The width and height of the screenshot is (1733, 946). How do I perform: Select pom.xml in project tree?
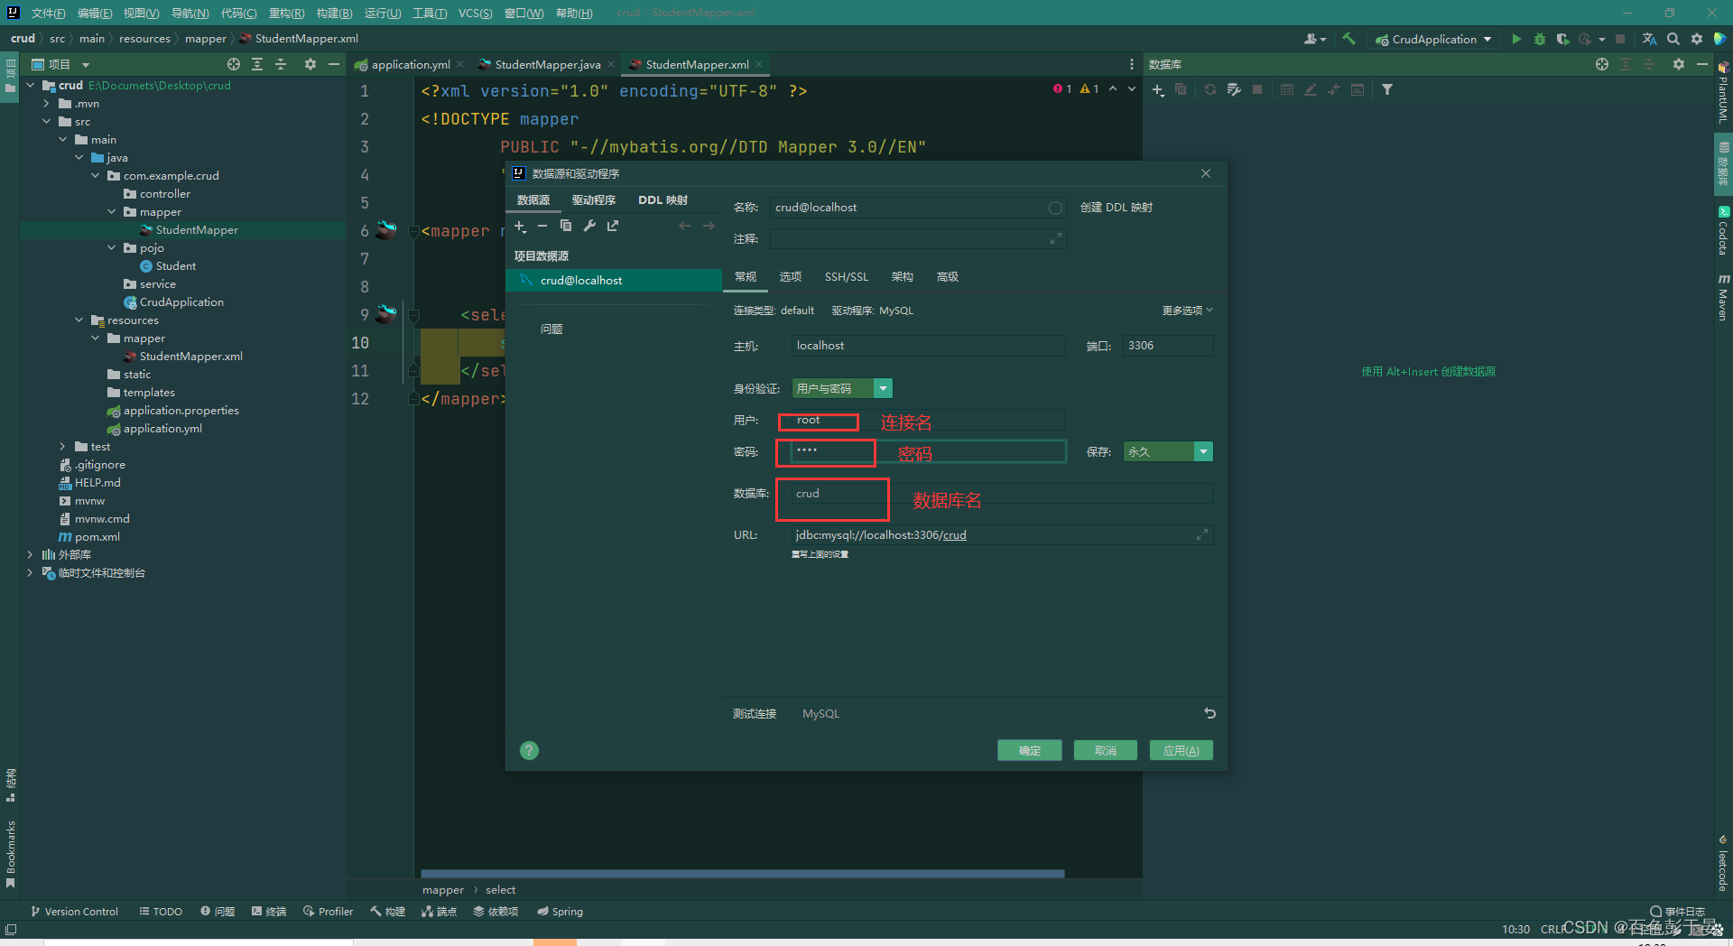97,537
